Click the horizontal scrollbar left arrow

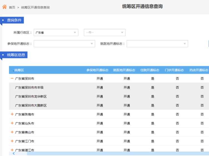point(14,154)
